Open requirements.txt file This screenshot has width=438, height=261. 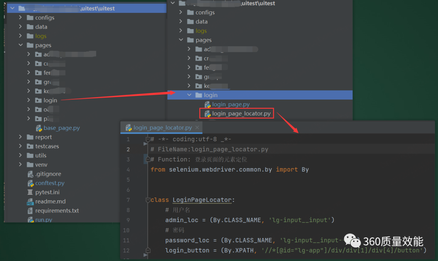(x=57, y=210)
